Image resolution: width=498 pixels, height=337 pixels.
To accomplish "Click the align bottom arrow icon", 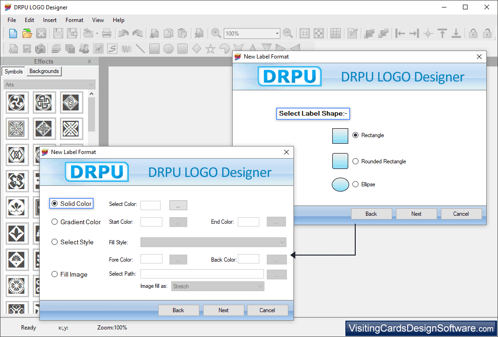I will coord(456,33).
